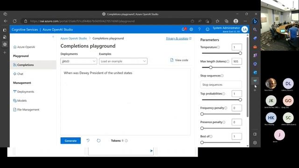299x168 pixels.
Task: Click the feedback smiley icon
Action: coord(207,29)
